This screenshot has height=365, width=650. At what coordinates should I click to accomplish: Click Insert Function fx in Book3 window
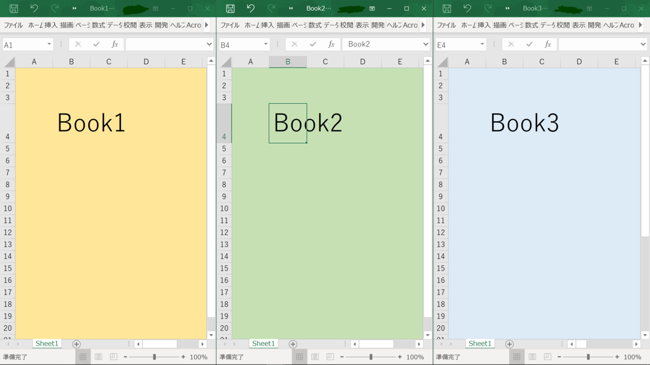point(548,44)
